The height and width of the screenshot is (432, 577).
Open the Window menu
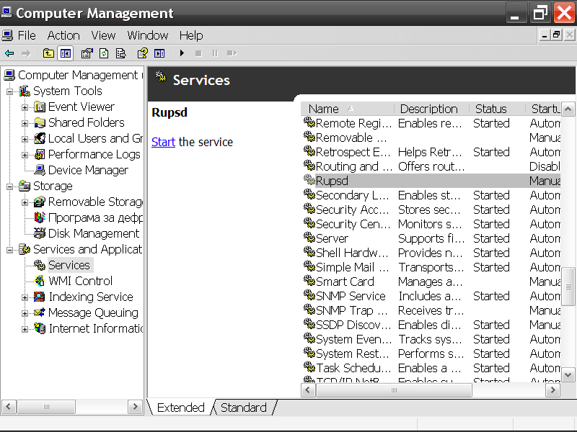tap(148, 35)
